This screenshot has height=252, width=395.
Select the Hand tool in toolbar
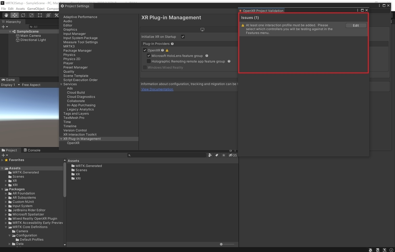pos(6,15)
